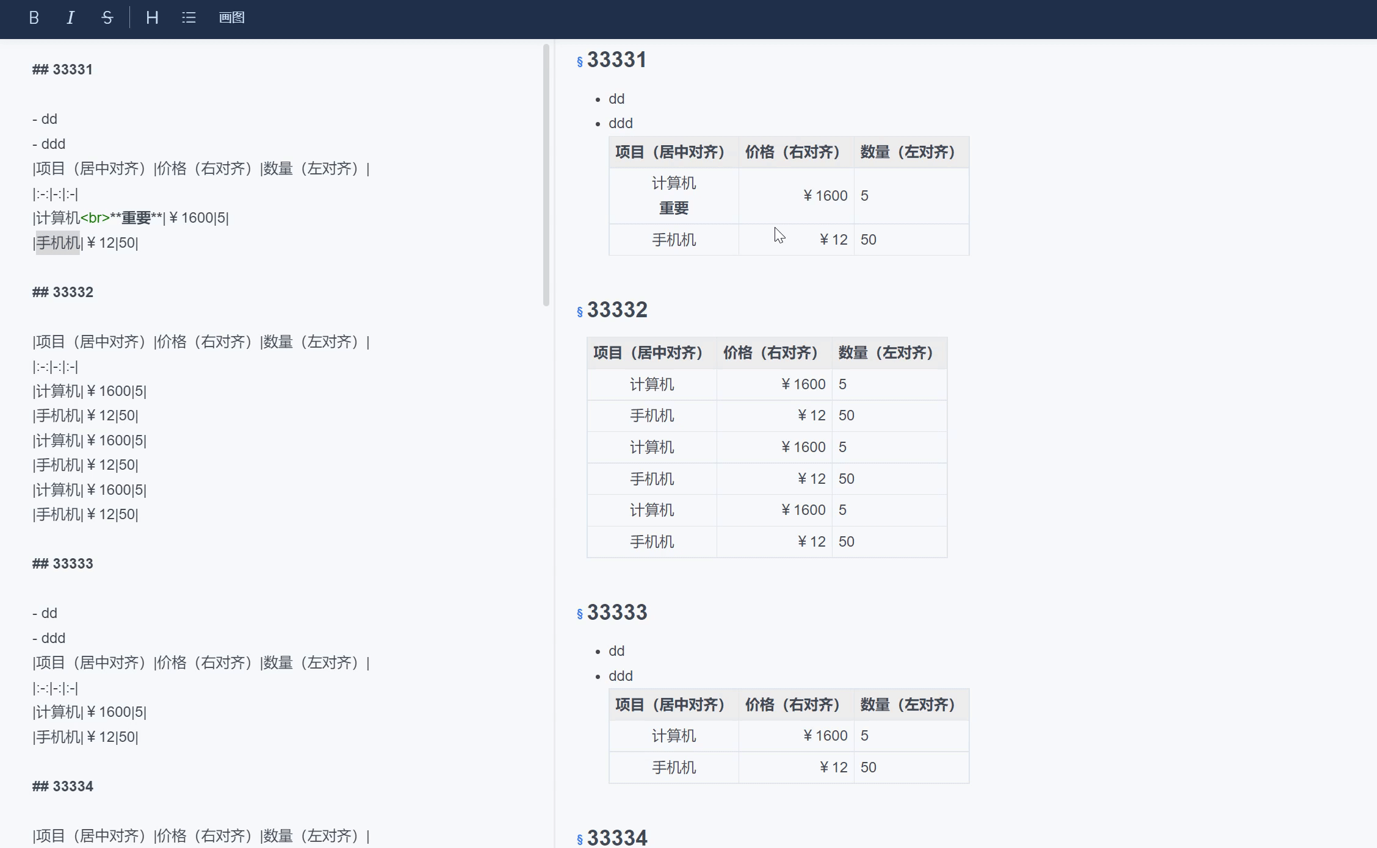
Task: Place cursor in the markdown editor pane
Action: pyautogui.click(x=275, y=427)
